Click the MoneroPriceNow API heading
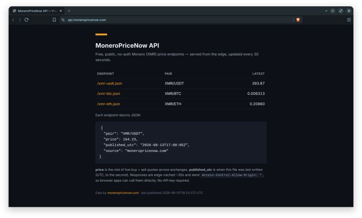362x218 pixels. 127,45
